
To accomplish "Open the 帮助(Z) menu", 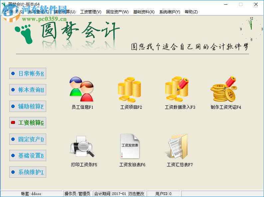I will tap(191, 12).
